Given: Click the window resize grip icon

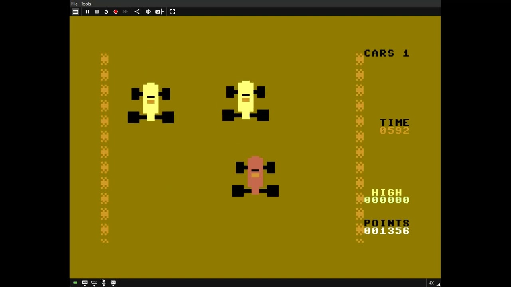Looking at the screenshot, I should click(438, 284).
